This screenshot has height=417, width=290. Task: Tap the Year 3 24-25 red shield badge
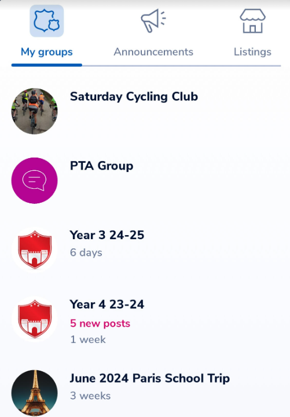pyautogui.click(x=34, y=250)
